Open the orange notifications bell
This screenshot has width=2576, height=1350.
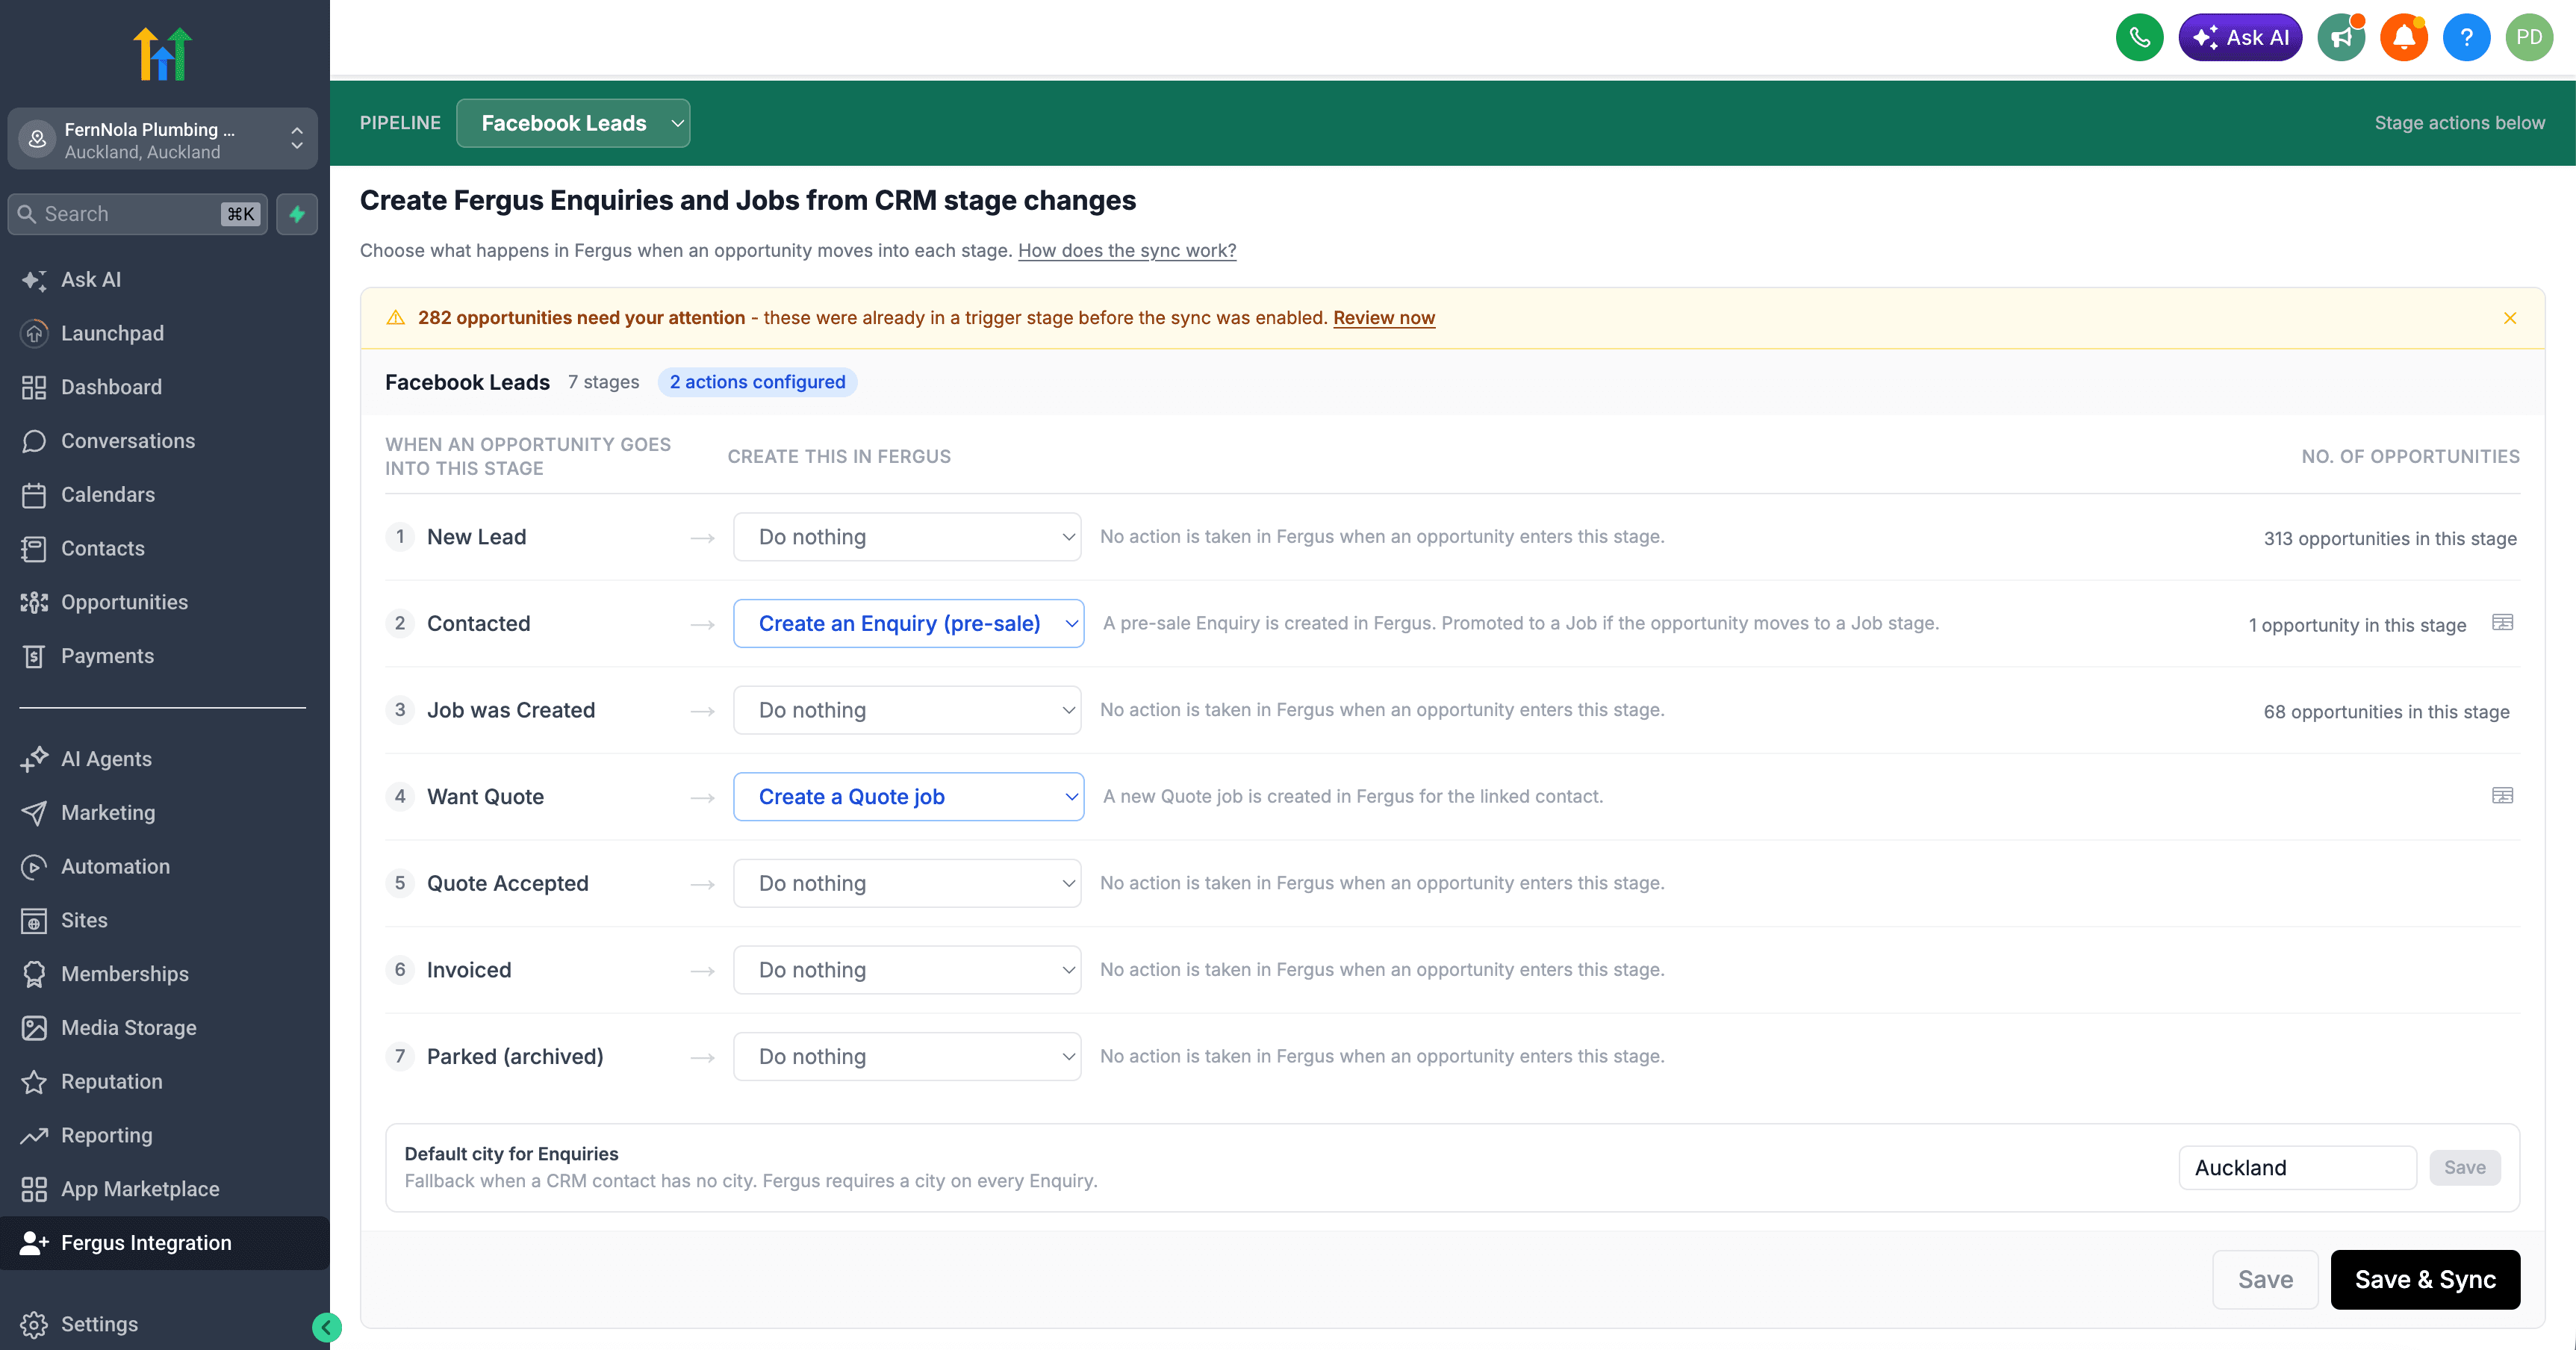point(2404,38)
